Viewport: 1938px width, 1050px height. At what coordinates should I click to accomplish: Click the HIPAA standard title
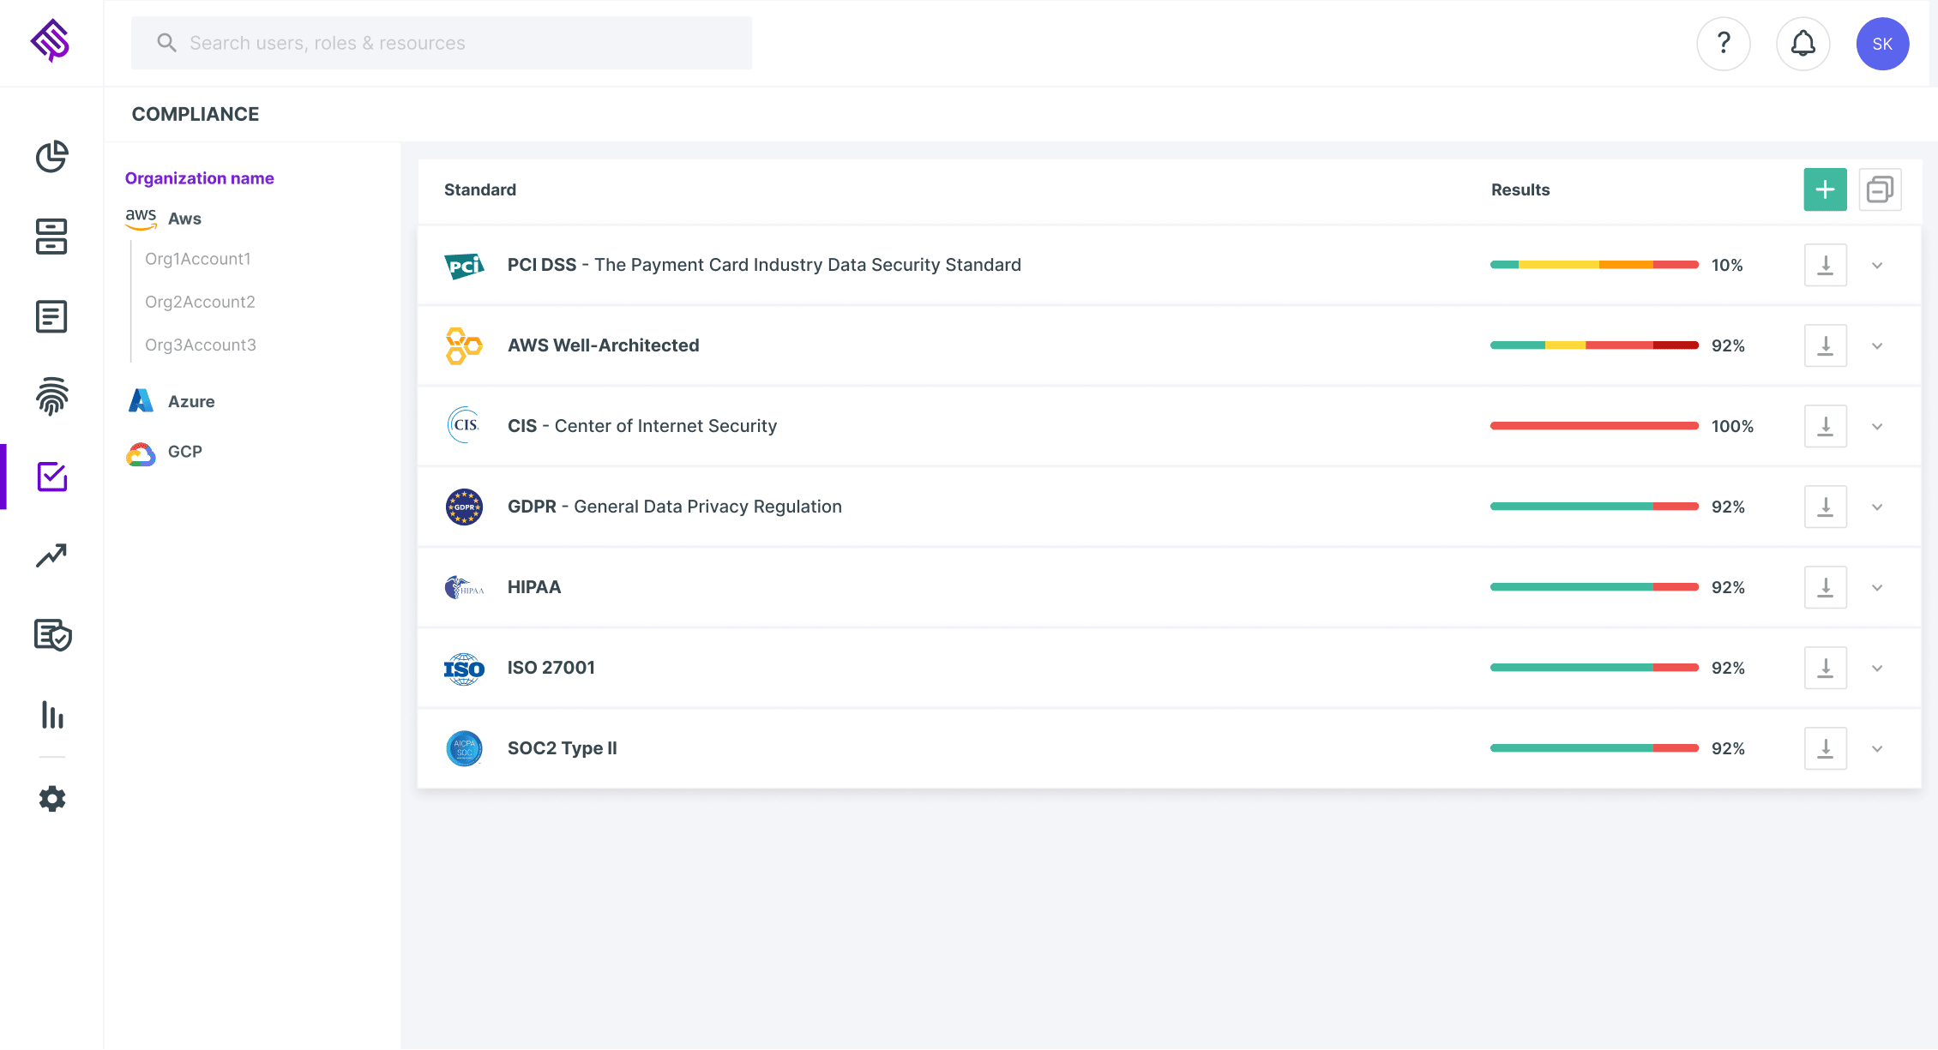[534, 587]
